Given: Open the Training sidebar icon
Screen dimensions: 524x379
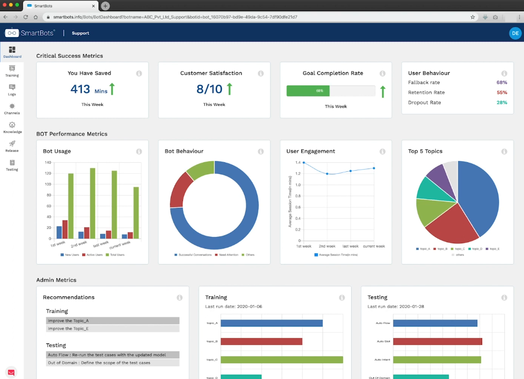Looking at the screenshot, I should 12,68.
